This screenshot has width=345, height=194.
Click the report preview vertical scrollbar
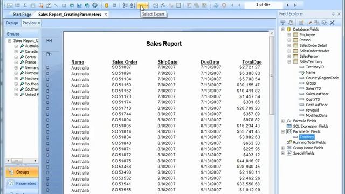pos(272,75)
